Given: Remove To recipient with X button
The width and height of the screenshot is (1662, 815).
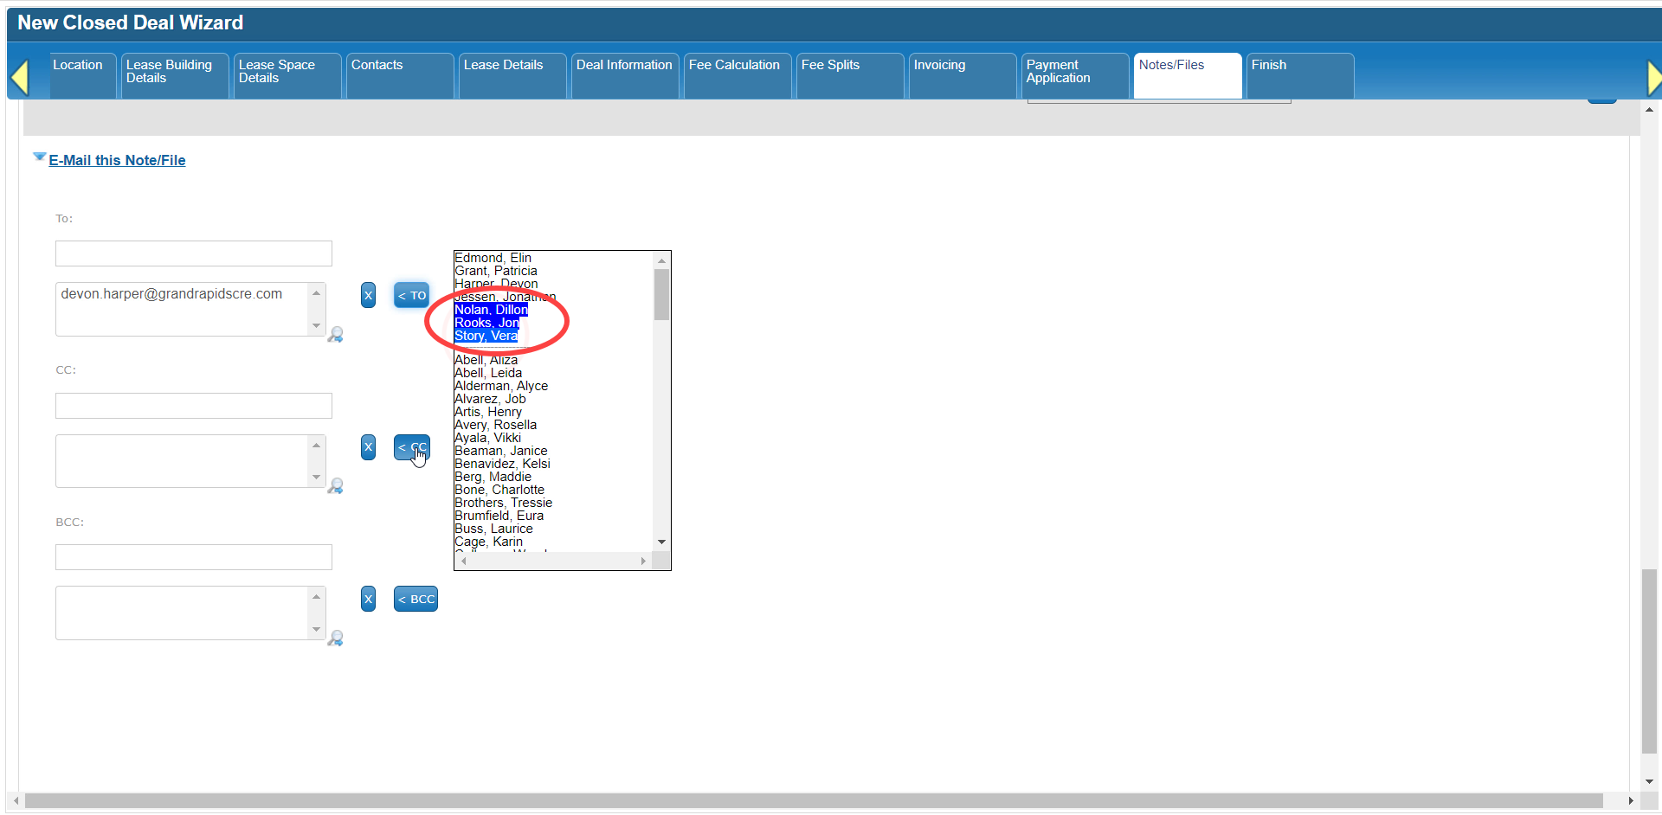Looking at the screenshot, I should 368,295.
